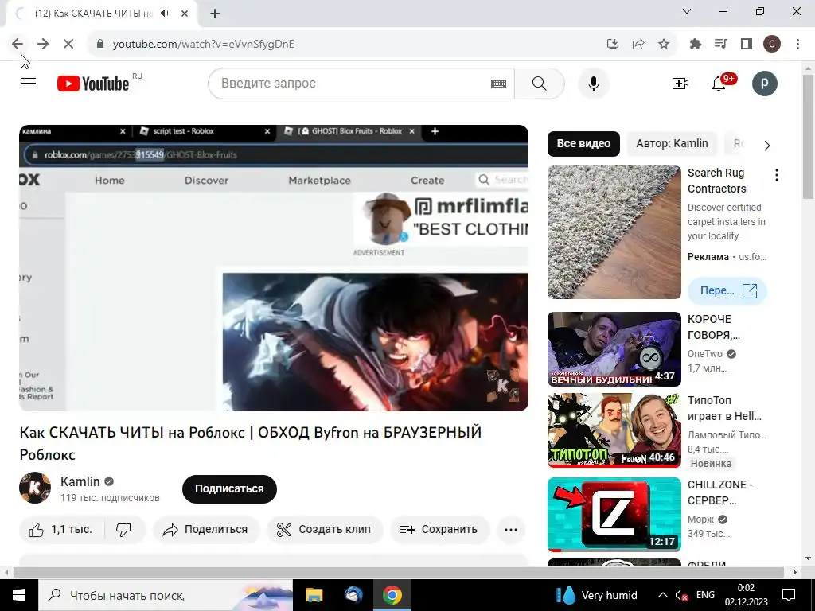Show more chips with right chevron
This screenshot has width=815, height=611.
click(x=767, y=146)
